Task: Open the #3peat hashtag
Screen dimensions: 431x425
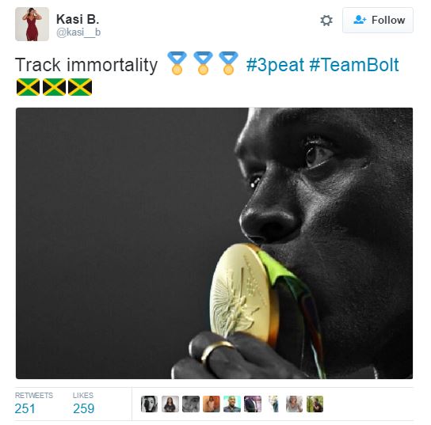Action: click(275, 65)
